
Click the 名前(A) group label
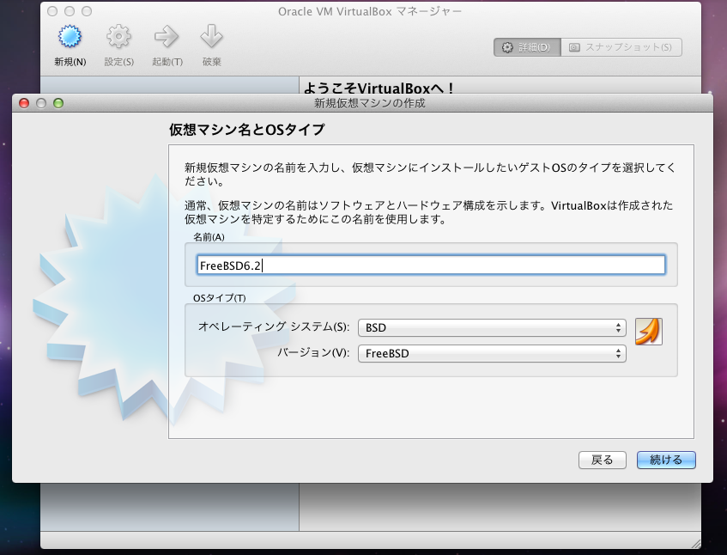[209, 237]
